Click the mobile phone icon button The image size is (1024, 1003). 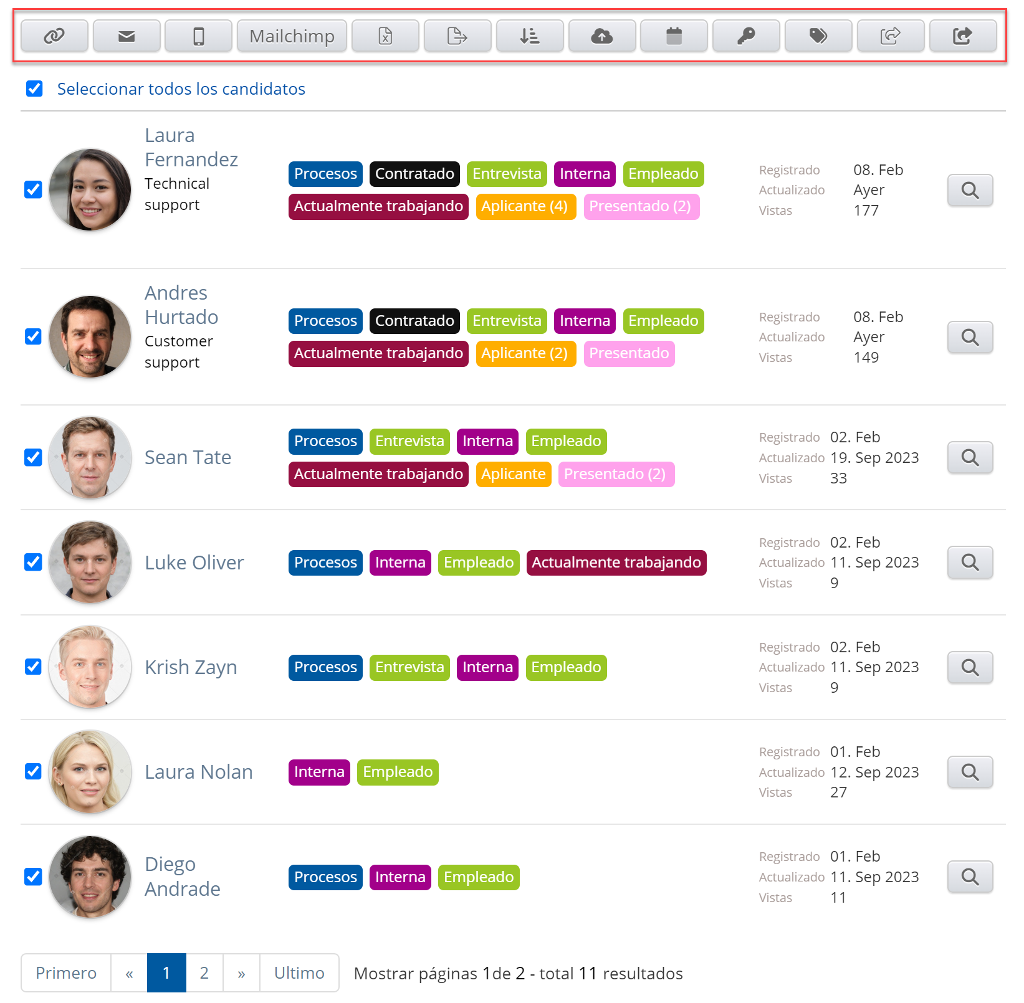198,36
